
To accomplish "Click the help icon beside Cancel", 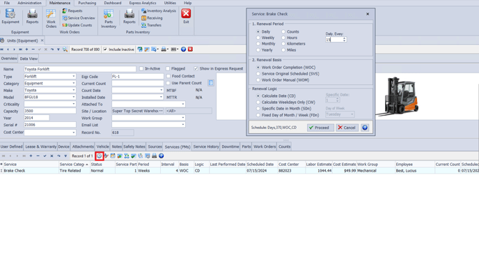I will click(365, 128).
